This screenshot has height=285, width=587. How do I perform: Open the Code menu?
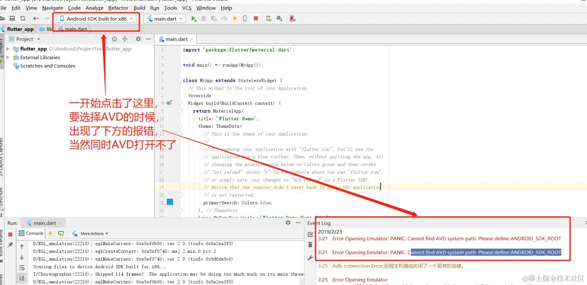pyautogui.click(x=74, y=8)
